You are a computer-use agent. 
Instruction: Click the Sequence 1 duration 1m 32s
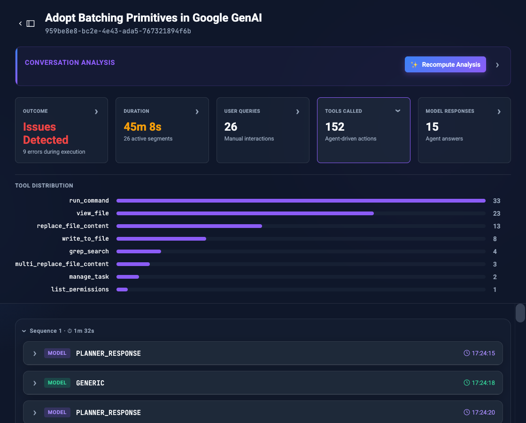tap(84, 331)
